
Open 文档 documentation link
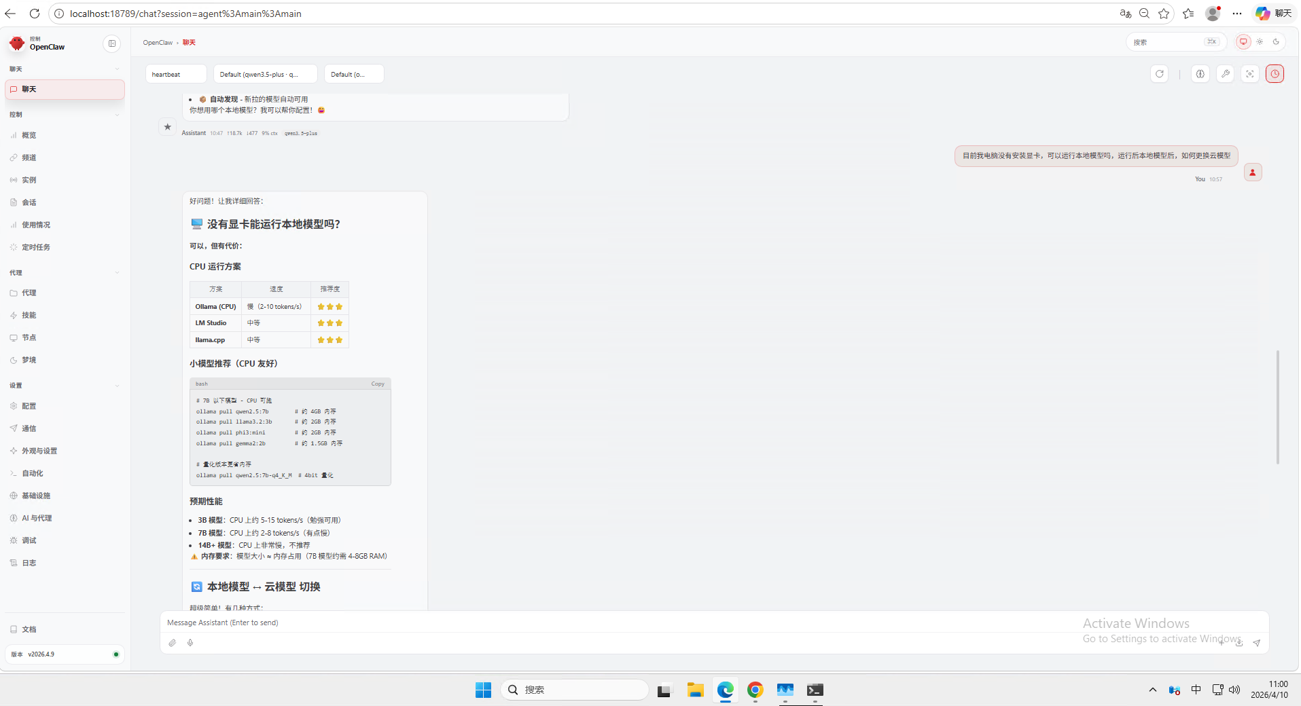point(65,629)
